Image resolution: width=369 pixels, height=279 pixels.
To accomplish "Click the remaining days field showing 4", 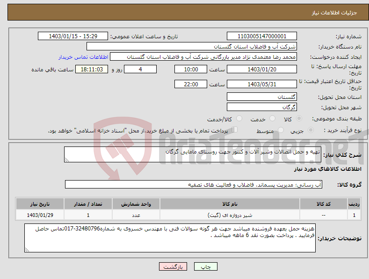I will [140, 69].
